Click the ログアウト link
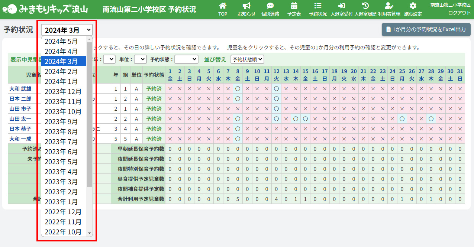The width and height of the screenshot is (474, 247). pyautogui.click(x=460, y=13)
